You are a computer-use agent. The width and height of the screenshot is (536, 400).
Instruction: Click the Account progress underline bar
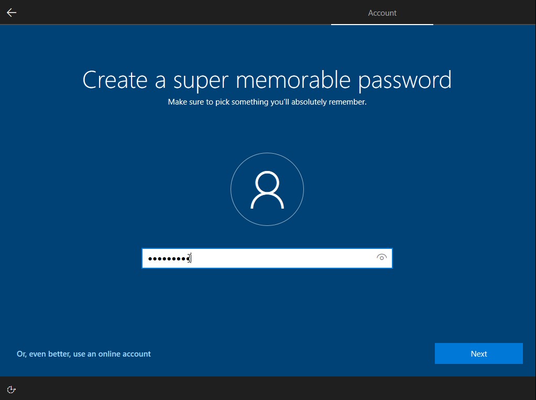(x=382, y=24)
